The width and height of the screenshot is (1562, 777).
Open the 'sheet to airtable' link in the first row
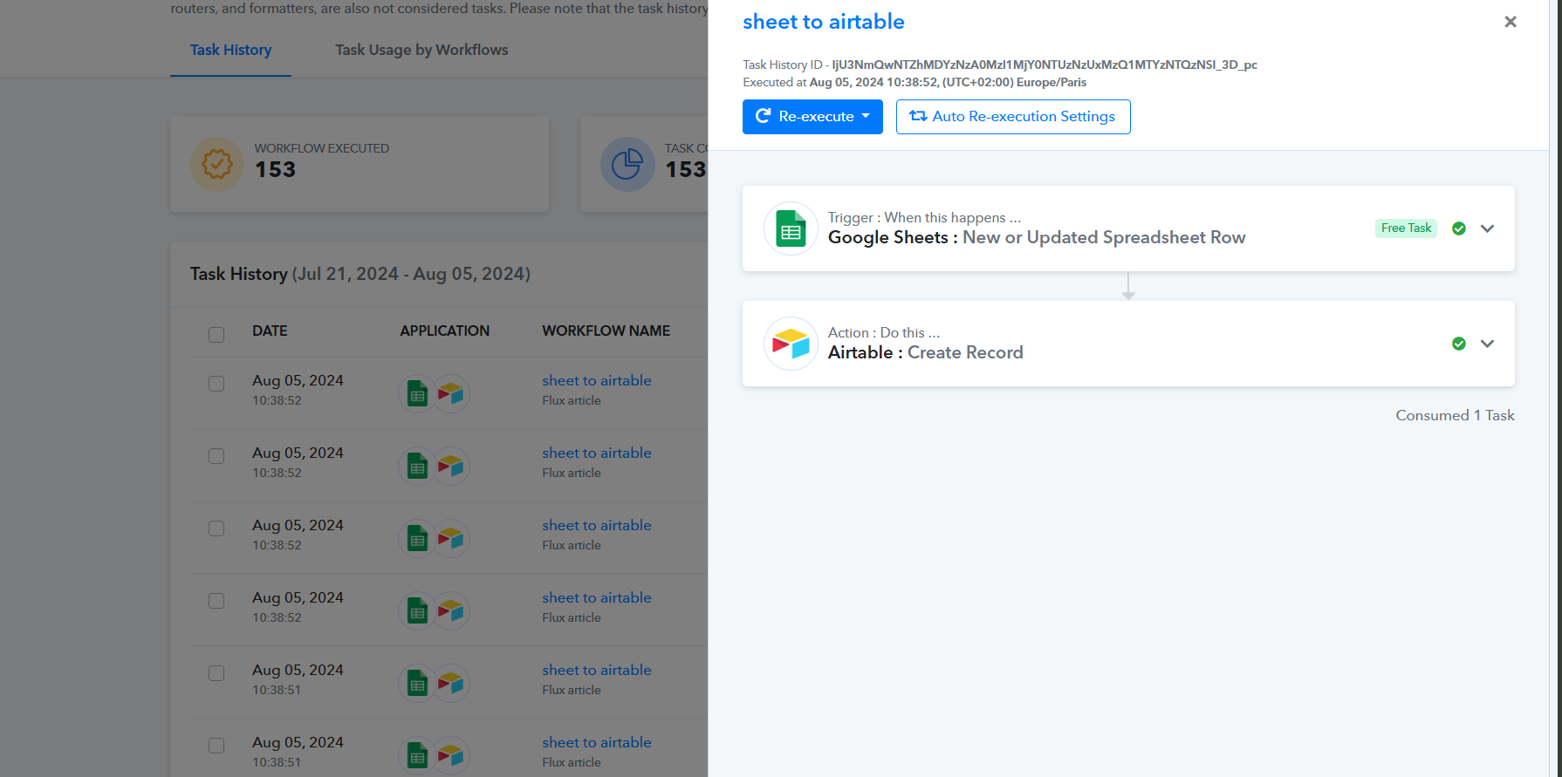tap(597, 380)
